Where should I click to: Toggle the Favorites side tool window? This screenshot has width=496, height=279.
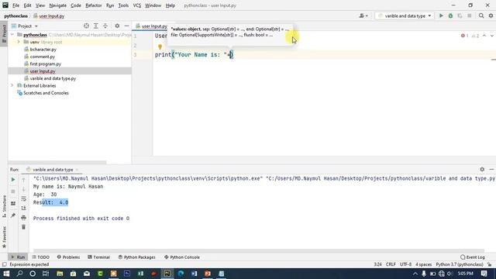(x=4, y=236)
